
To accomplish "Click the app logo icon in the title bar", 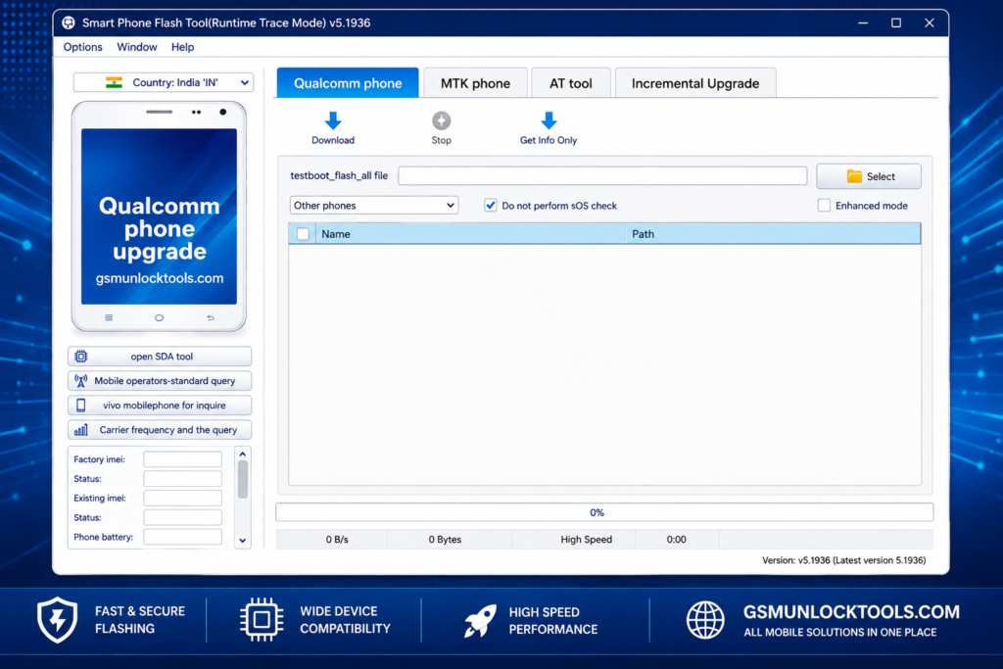I will tap(69, 24).
